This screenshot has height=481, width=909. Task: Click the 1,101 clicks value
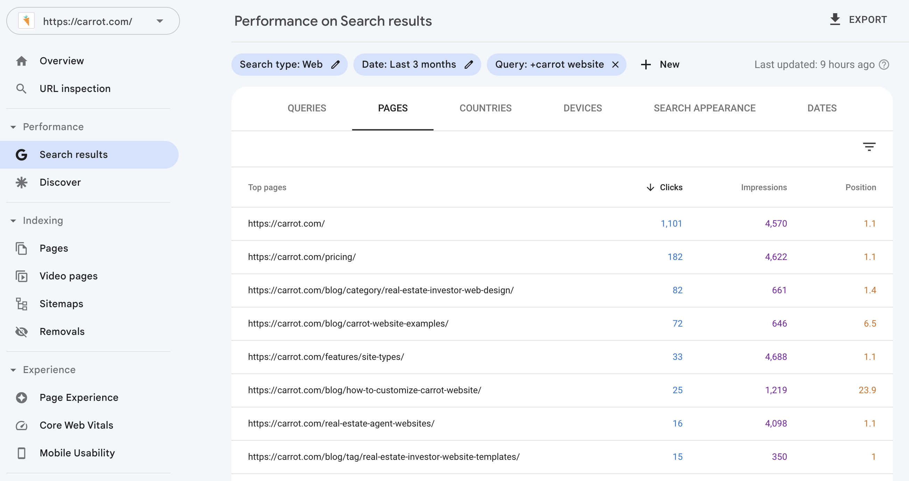click(x=671, y=224)
